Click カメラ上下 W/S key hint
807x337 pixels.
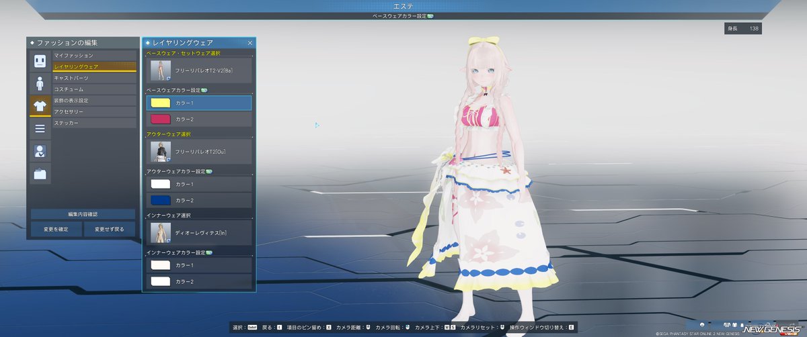pos(436,327)
